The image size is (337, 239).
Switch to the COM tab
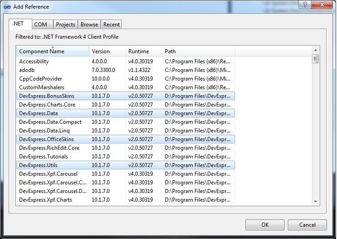pos(41,25)
